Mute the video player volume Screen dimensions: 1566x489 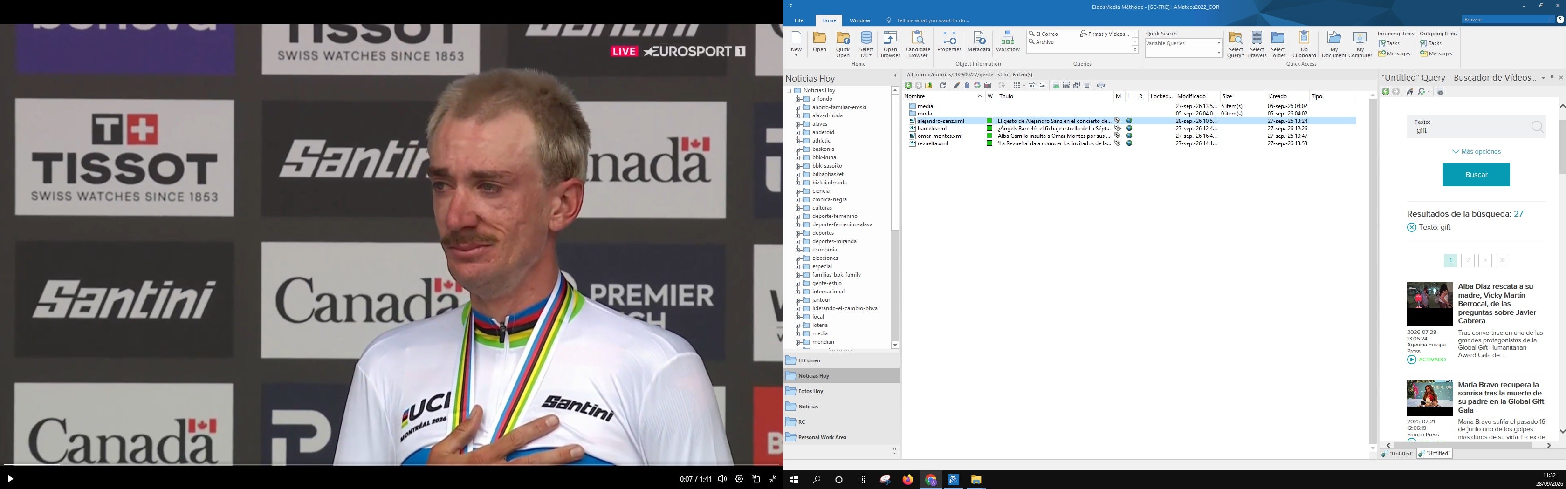722,479
